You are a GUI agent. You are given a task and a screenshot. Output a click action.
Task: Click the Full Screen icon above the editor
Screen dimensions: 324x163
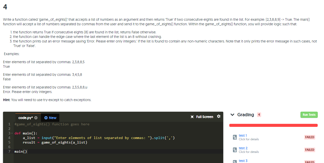tap(193, 117)
